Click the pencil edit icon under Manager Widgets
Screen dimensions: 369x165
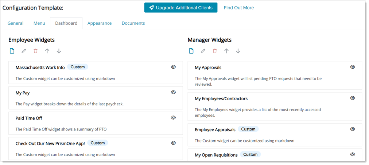click(x=203, y=51)
